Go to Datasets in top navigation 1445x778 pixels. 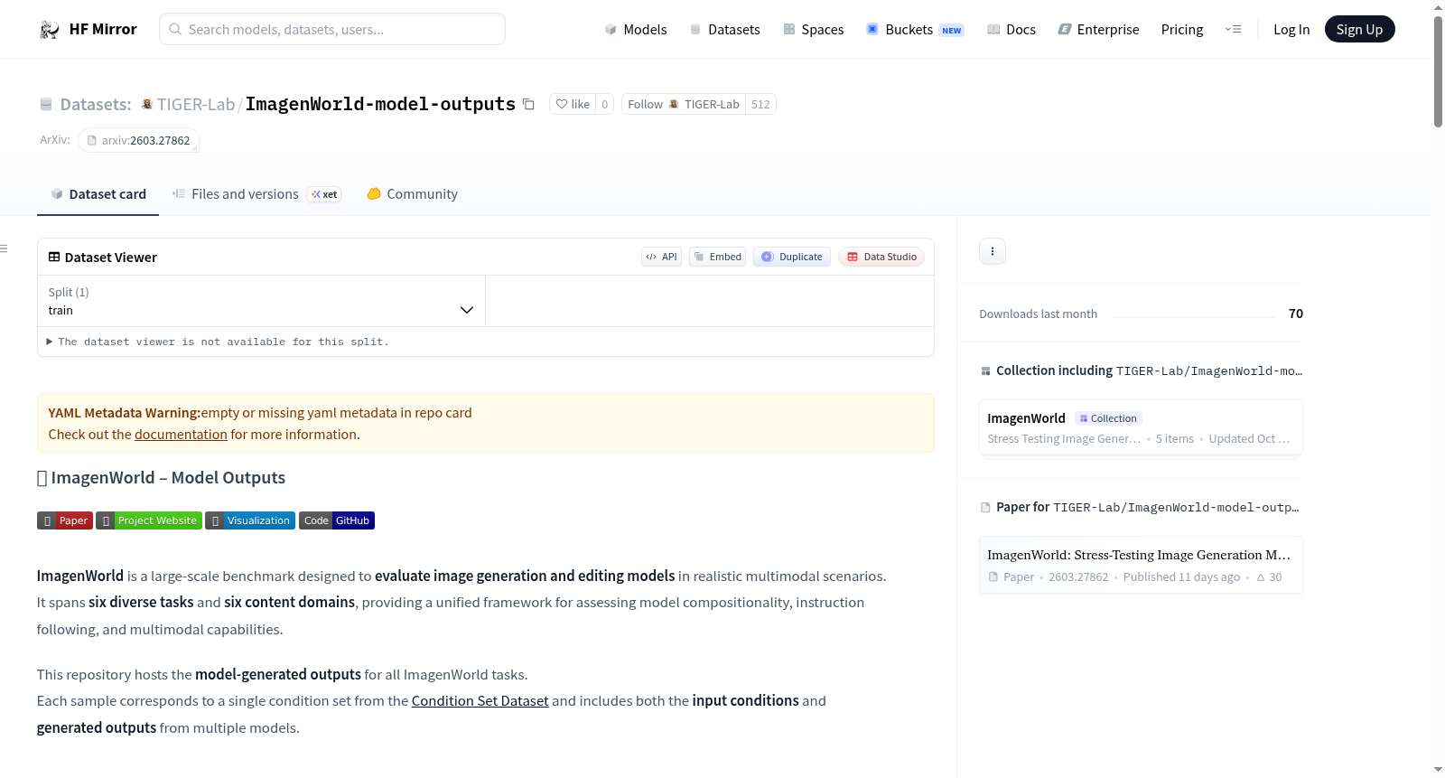coord(724,30)
